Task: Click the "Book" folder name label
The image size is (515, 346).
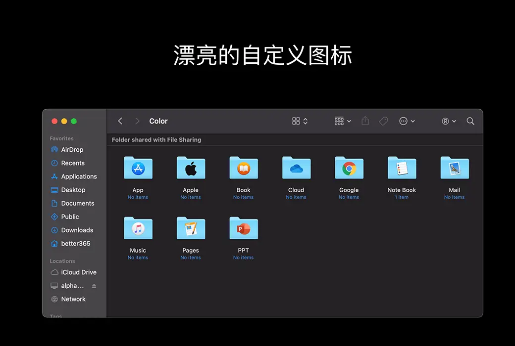Action: click(x=243, y=190)
